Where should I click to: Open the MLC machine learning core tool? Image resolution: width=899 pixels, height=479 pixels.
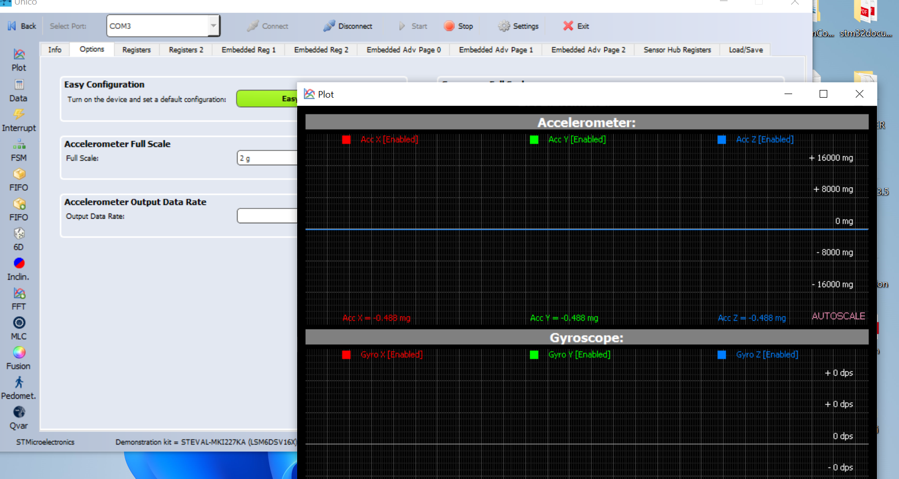point(18,322)
